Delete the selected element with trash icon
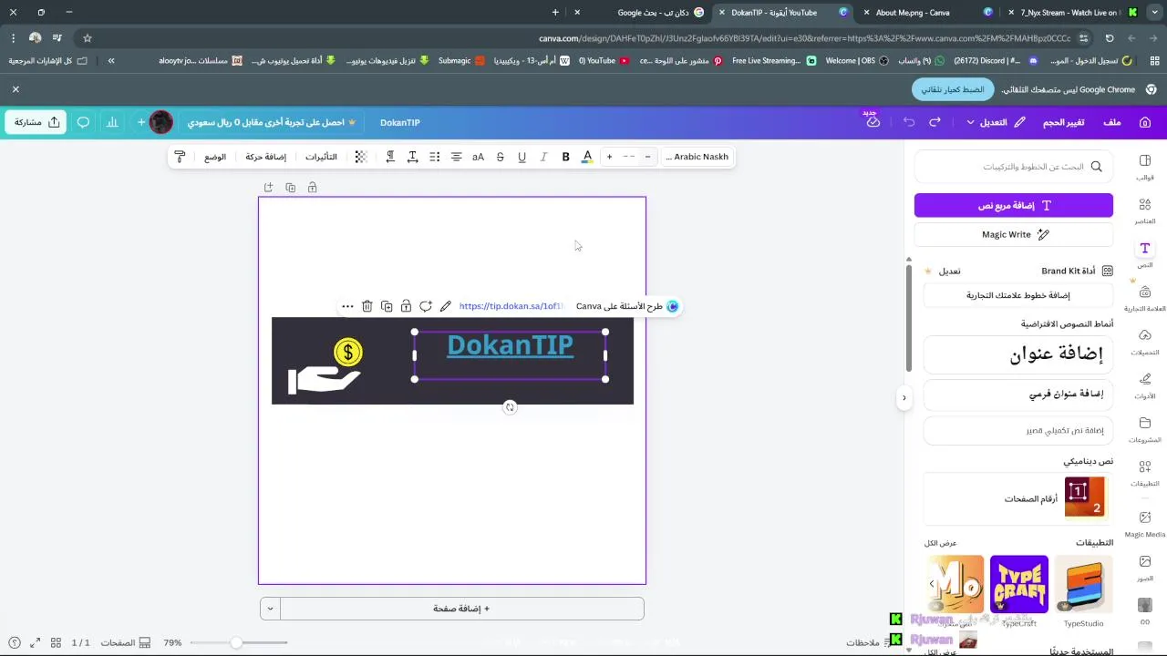This screenshot has width=1167, height=656. coord(367,306)
